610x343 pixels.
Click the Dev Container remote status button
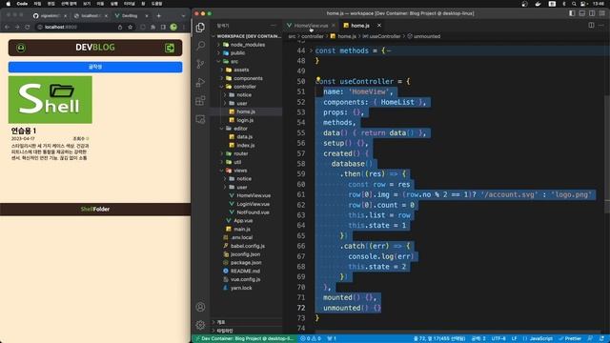pyautogui.click(x=244, y=338)
